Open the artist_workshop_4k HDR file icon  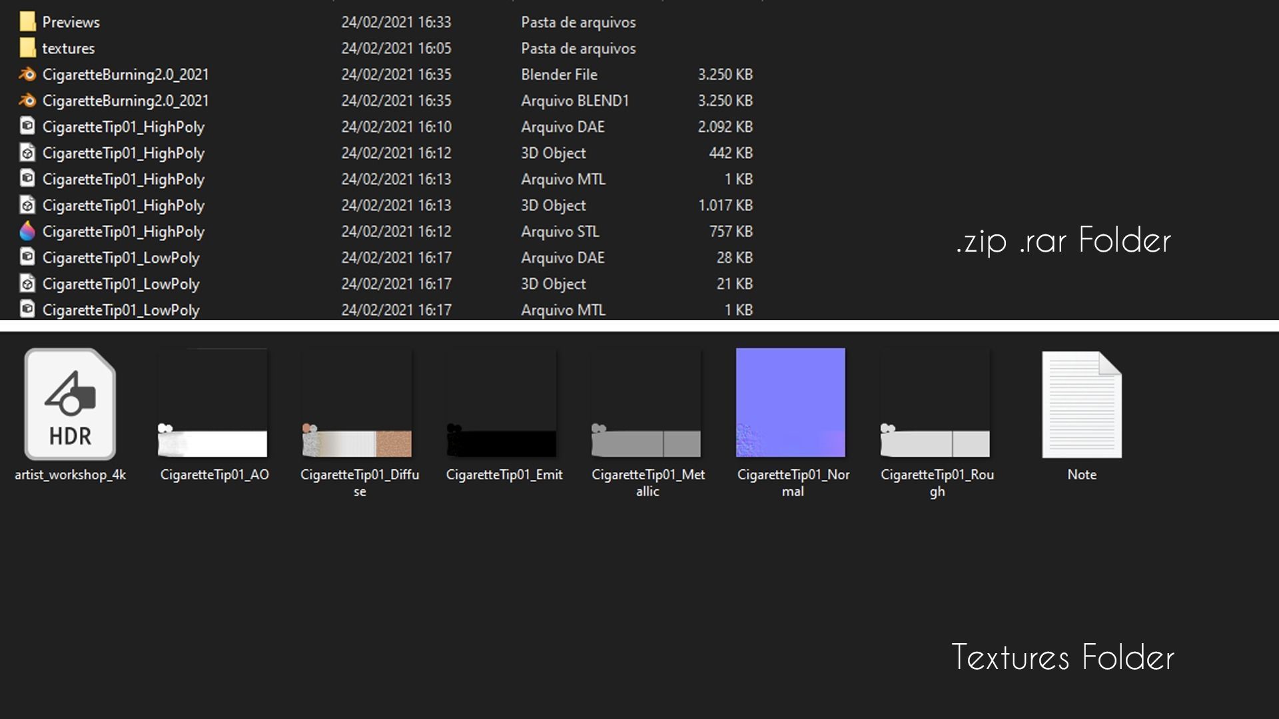point(70,404)
